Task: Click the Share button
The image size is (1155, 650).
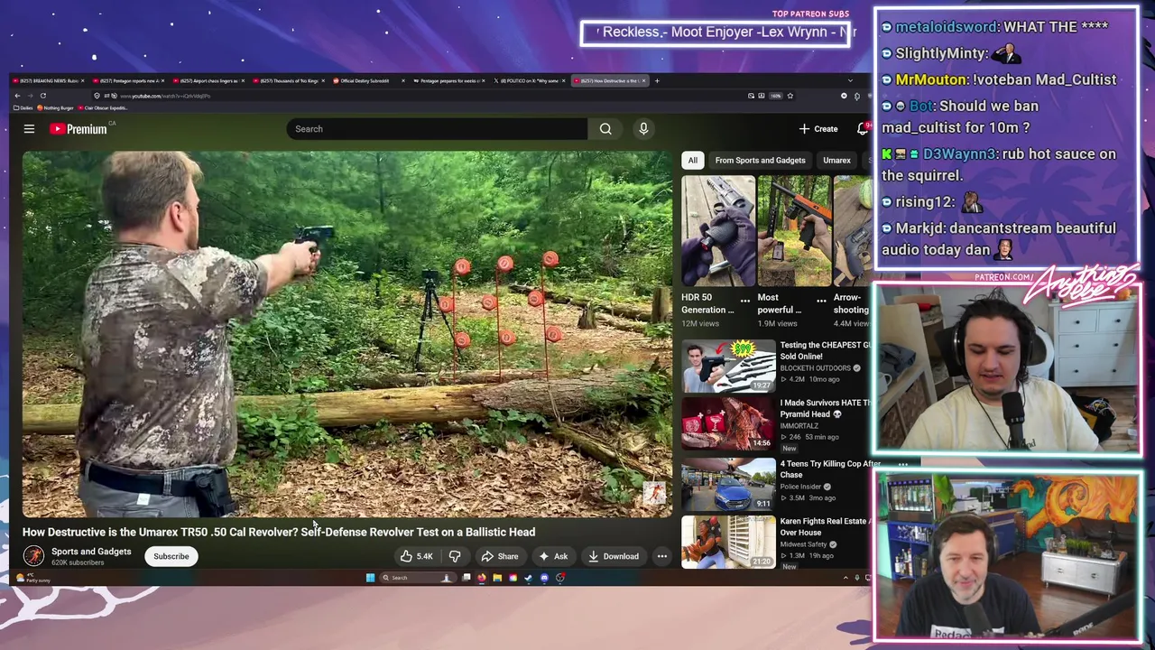Action: coord(500,556)
